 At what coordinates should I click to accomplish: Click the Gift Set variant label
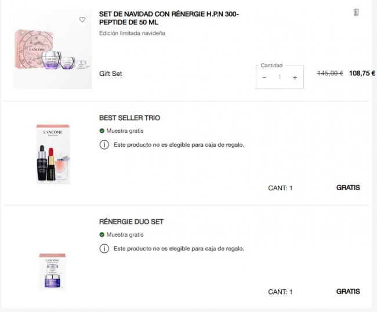tap(111, 74)
